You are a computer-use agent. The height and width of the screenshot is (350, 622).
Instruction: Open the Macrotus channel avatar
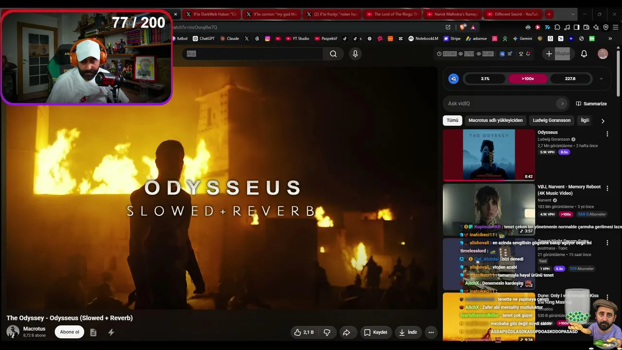(x=13, y=332)
